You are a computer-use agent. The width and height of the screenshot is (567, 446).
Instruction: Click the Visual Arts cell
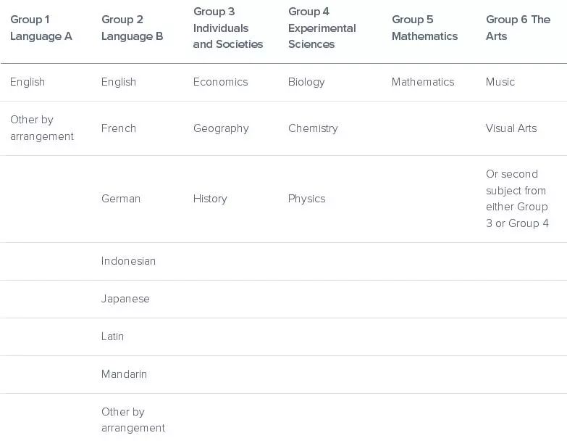[511, 128]
